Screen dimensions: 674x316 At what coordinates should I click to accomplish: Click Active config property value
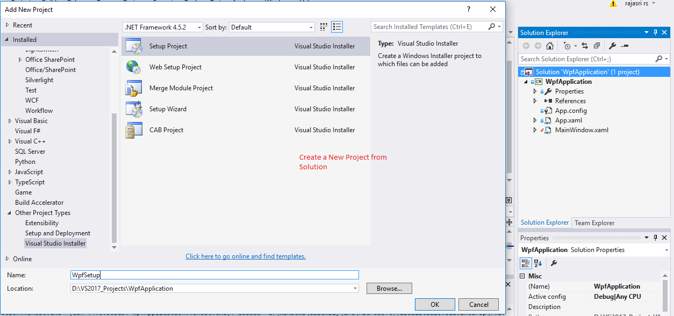click(x=626, y=297)
